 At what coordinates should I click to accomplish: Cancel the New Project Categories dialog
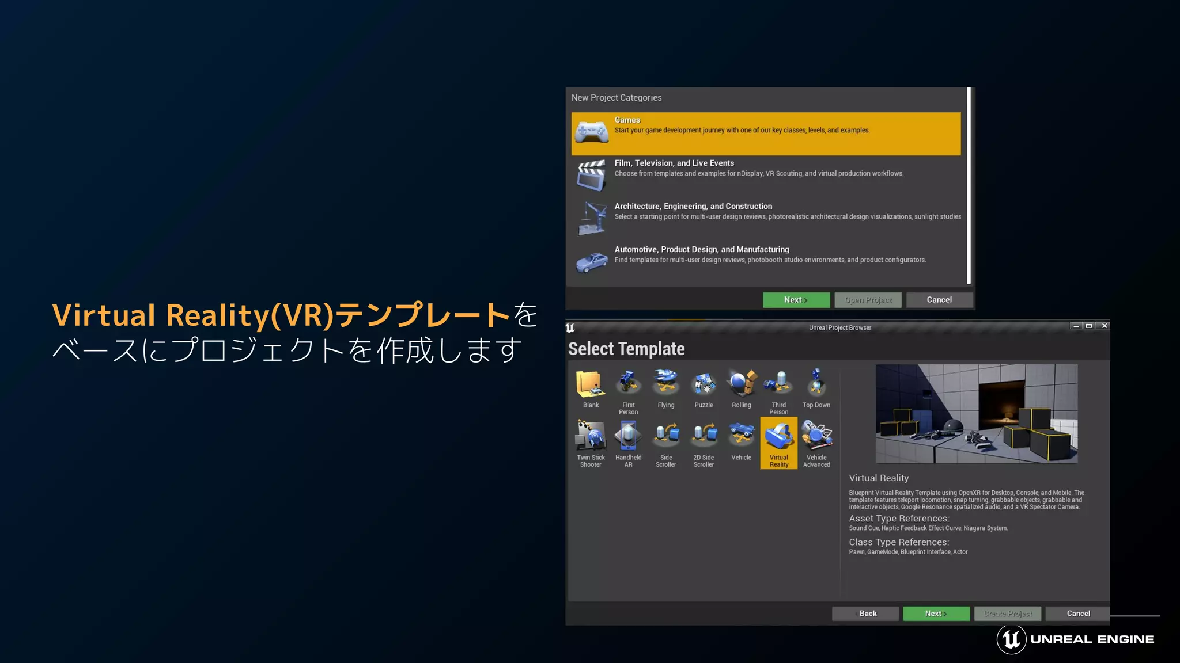pyautogui.click(x=939, y=300)
